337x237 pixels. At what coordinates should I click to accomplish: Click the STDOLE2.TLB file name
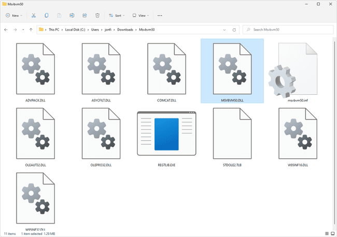point(232,165)
